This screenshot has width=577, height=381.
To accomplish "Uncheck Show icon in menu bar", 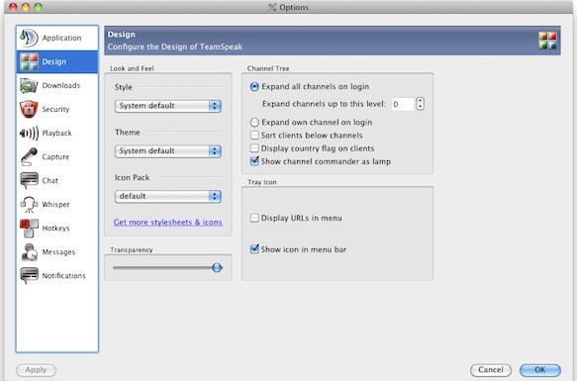I will 254,249.
